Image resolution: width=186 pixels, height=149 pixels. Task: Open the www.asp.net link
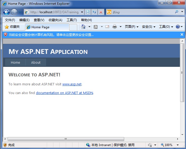tap(72, 84)
